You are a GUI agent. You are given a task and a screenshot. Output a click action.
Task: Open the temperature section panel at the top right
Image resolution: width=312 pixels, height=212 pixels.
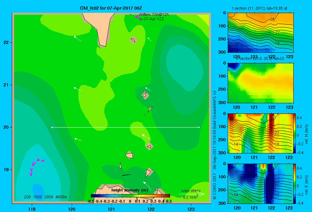point(261,33)
